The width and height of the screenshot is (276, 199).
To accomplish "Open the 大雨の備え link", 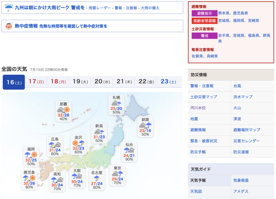I will click(x=150, y=8).
